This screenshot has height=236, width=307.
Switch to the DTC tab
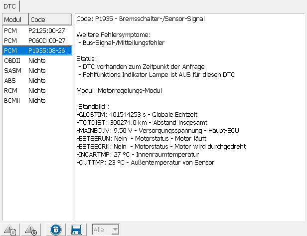(9, 5)
